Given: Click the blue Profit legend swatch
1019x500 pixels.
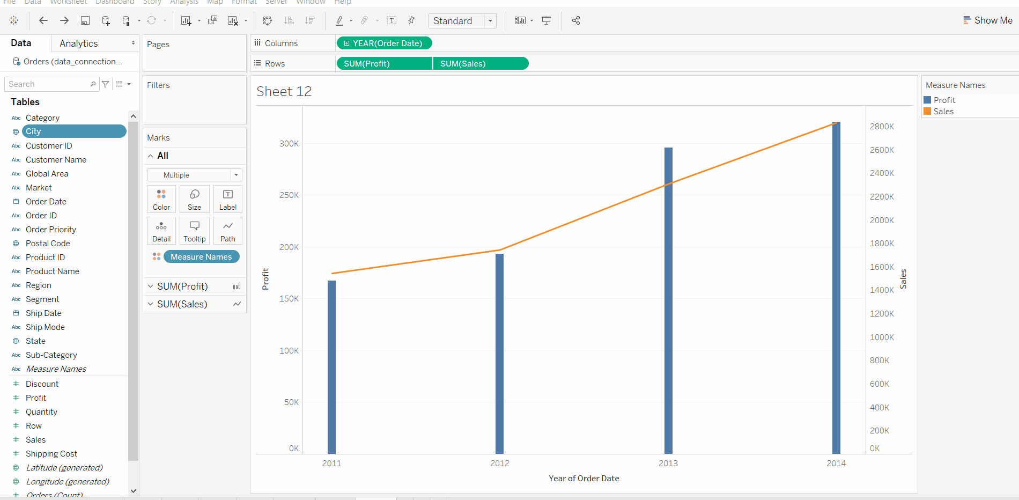Looking at the screenshot, I should 927,100.
